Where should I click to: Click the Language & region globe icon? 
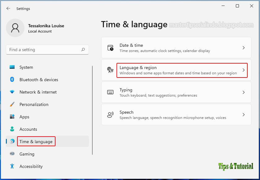click(x=110, y=70)
